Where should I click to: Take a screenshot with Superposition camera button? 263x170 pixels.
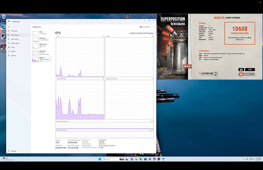[x=241, y=69]
